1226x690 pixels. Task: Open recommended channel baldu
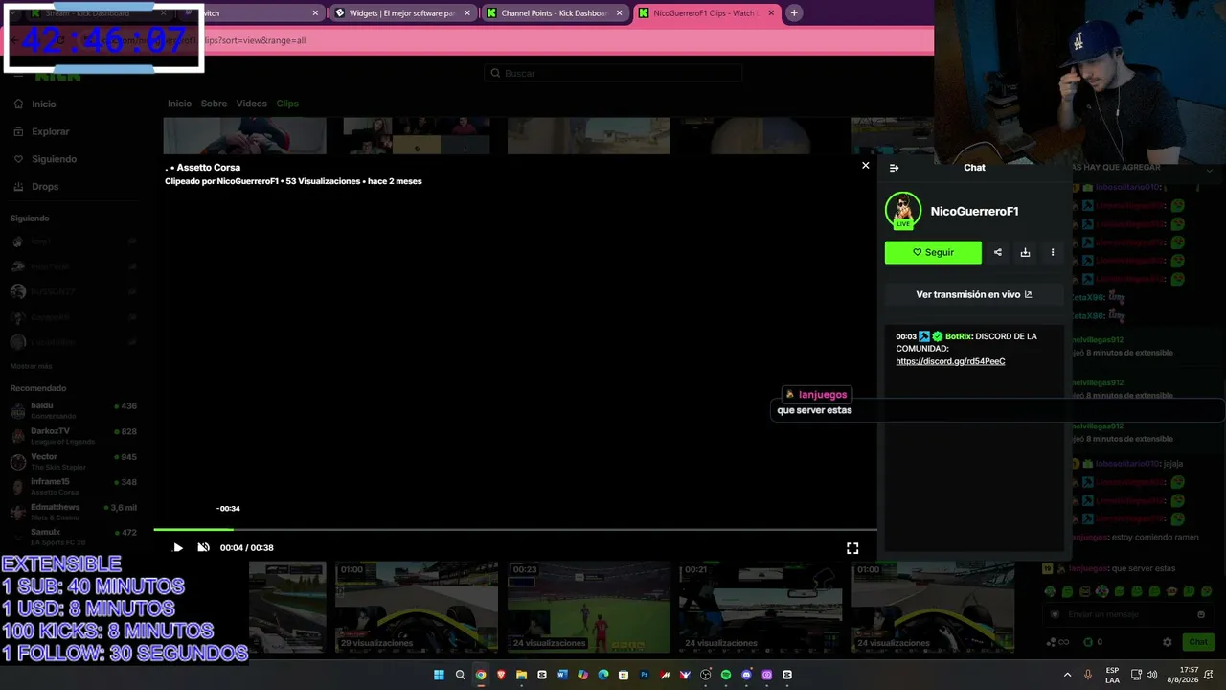[x=75, y=410]
